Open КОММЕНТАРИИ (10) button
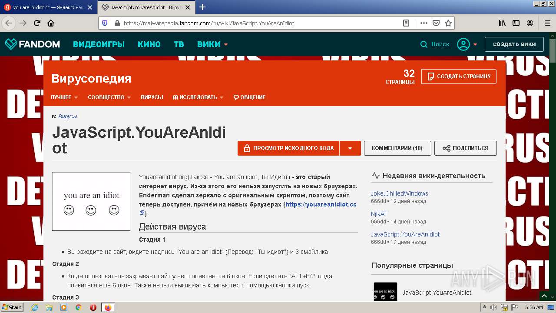556x313 pixels. [397, 148]
